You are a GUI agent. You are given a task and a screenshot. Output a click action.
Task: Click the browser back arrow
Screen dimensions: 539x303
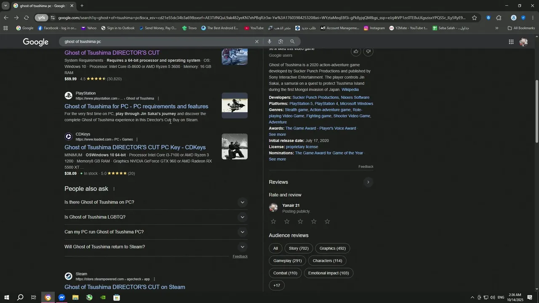pos(6,18)
